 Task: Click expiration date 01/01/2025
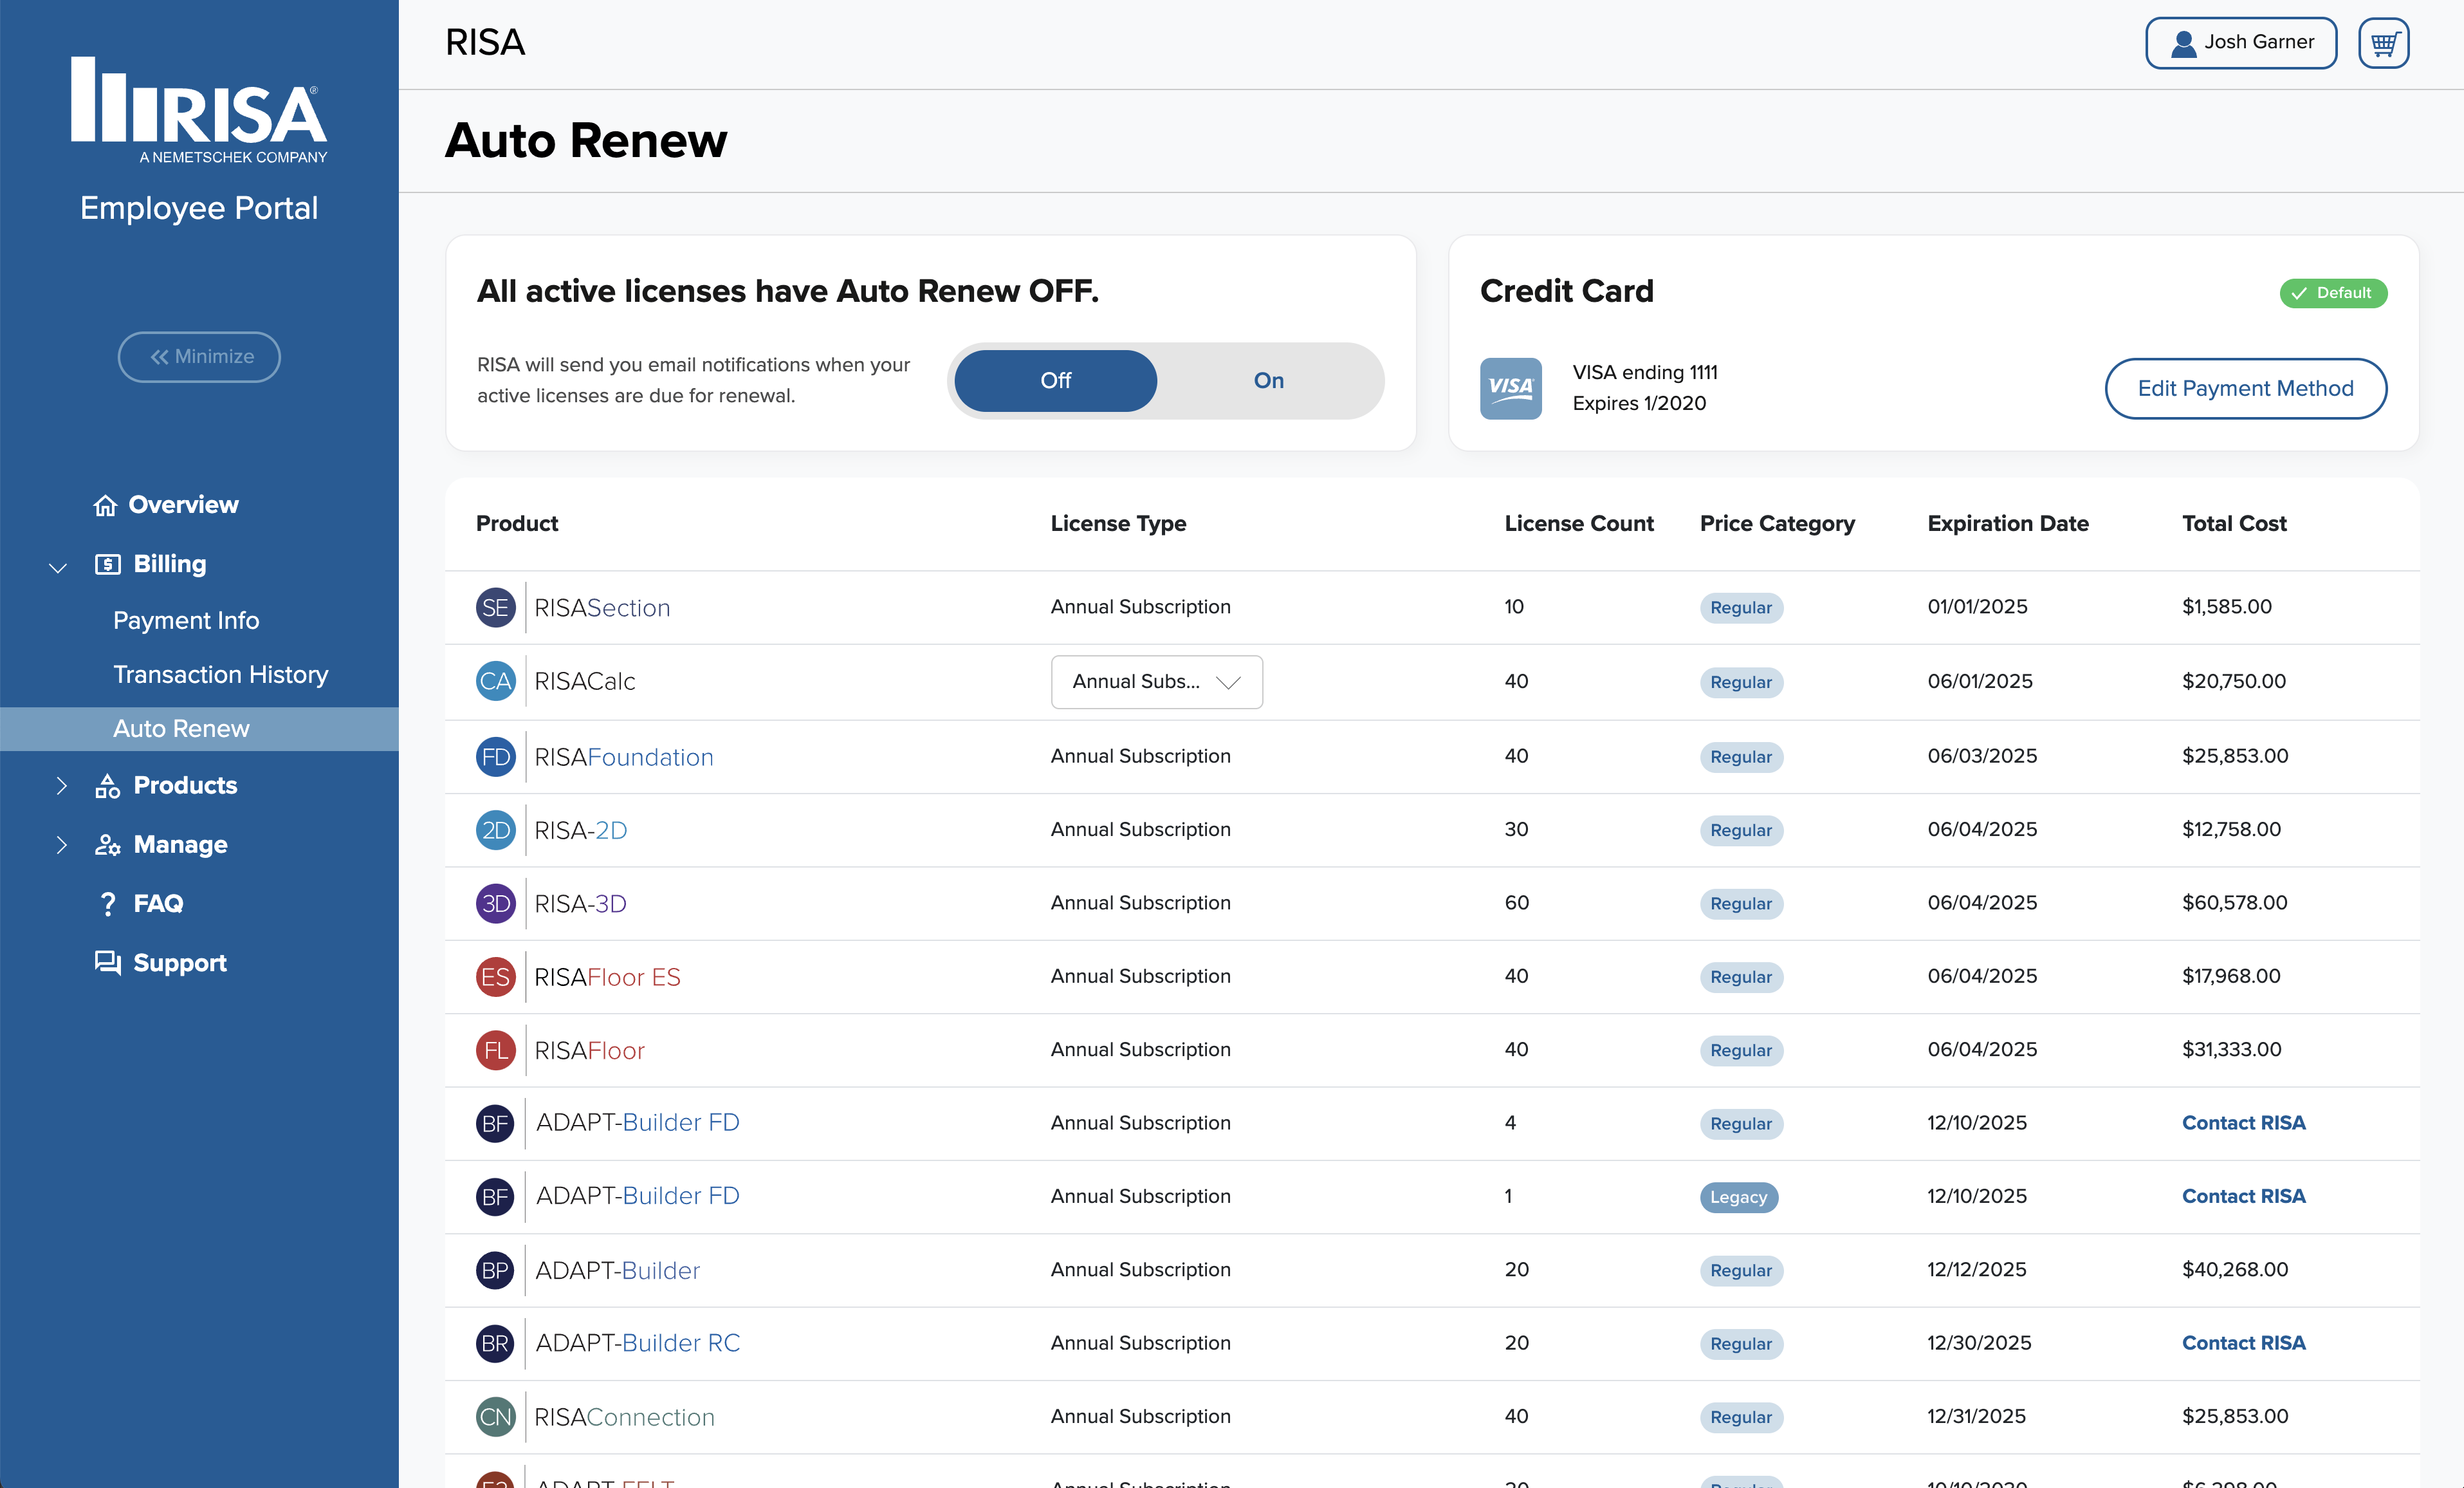click(1977, 606)
